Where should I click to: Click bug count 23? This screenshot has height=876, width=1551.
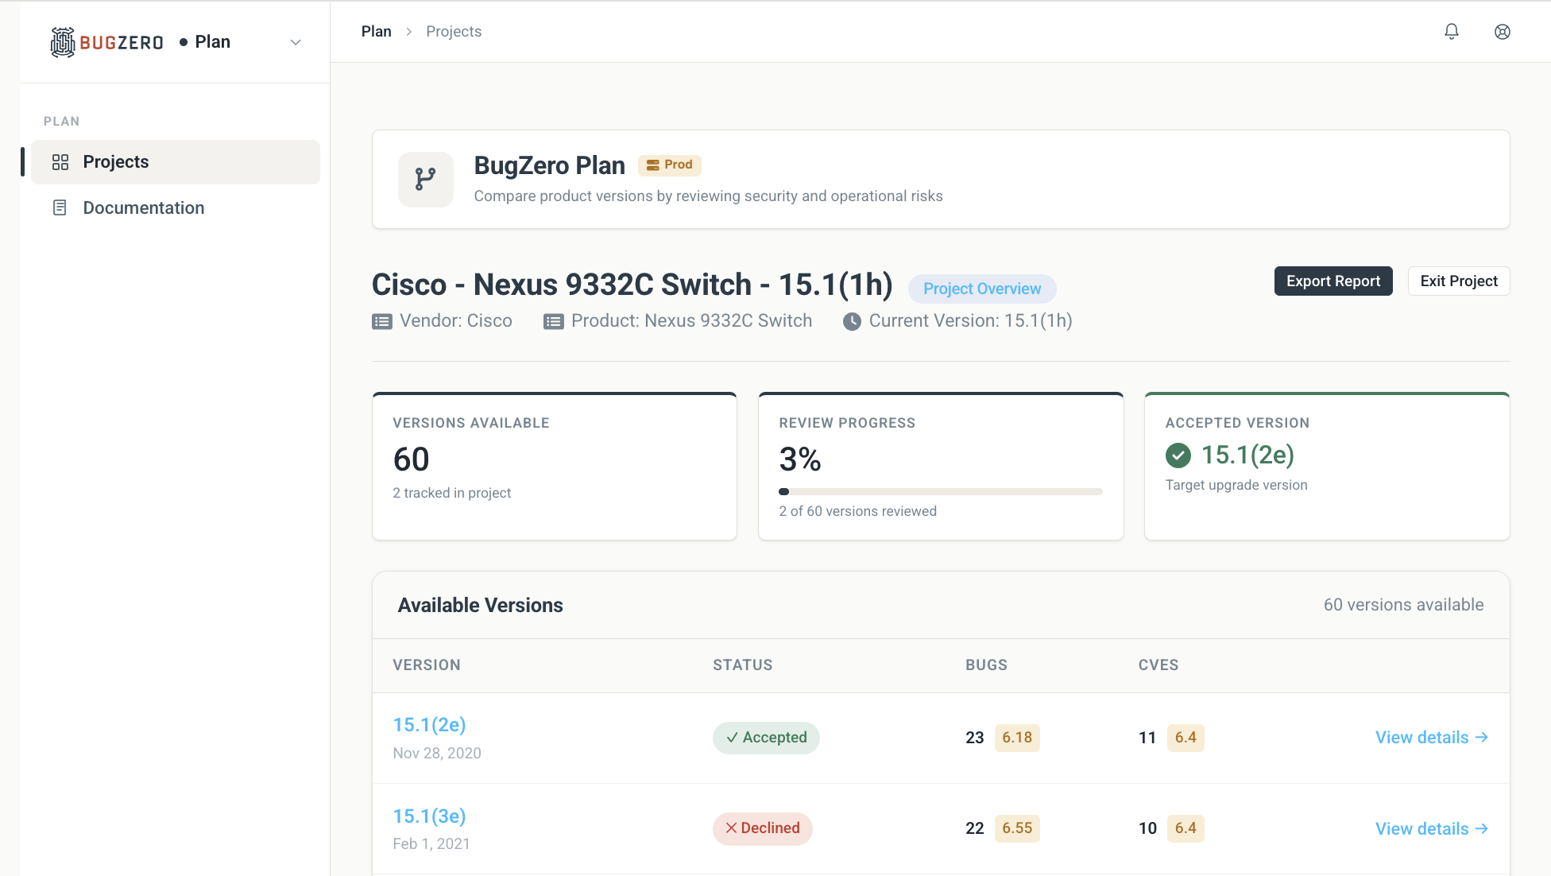click(x=975, y=738)
